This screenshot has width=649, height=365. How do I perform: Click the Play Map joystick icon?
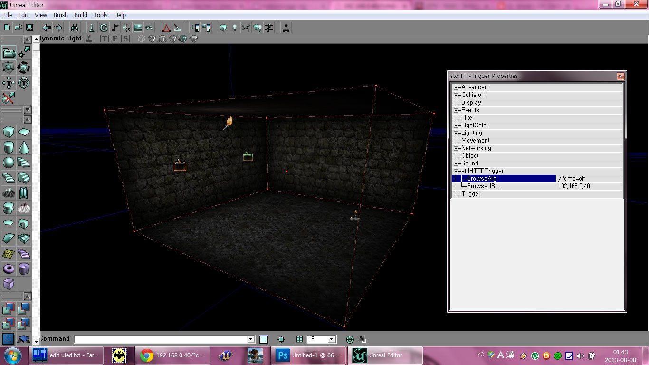(286, 28)
